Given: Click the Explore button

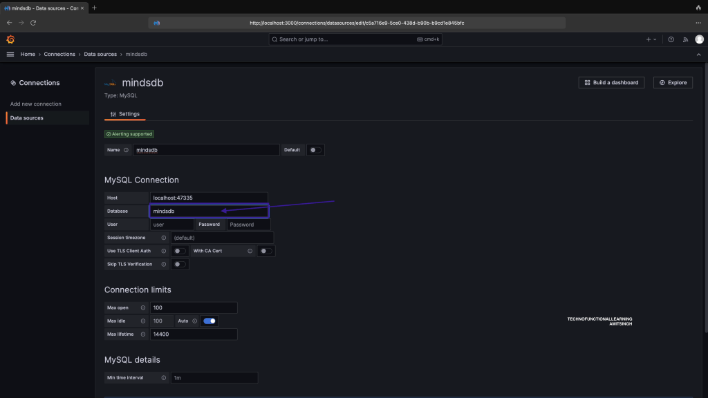Looking at the screenshot, I should pos(673,82).
